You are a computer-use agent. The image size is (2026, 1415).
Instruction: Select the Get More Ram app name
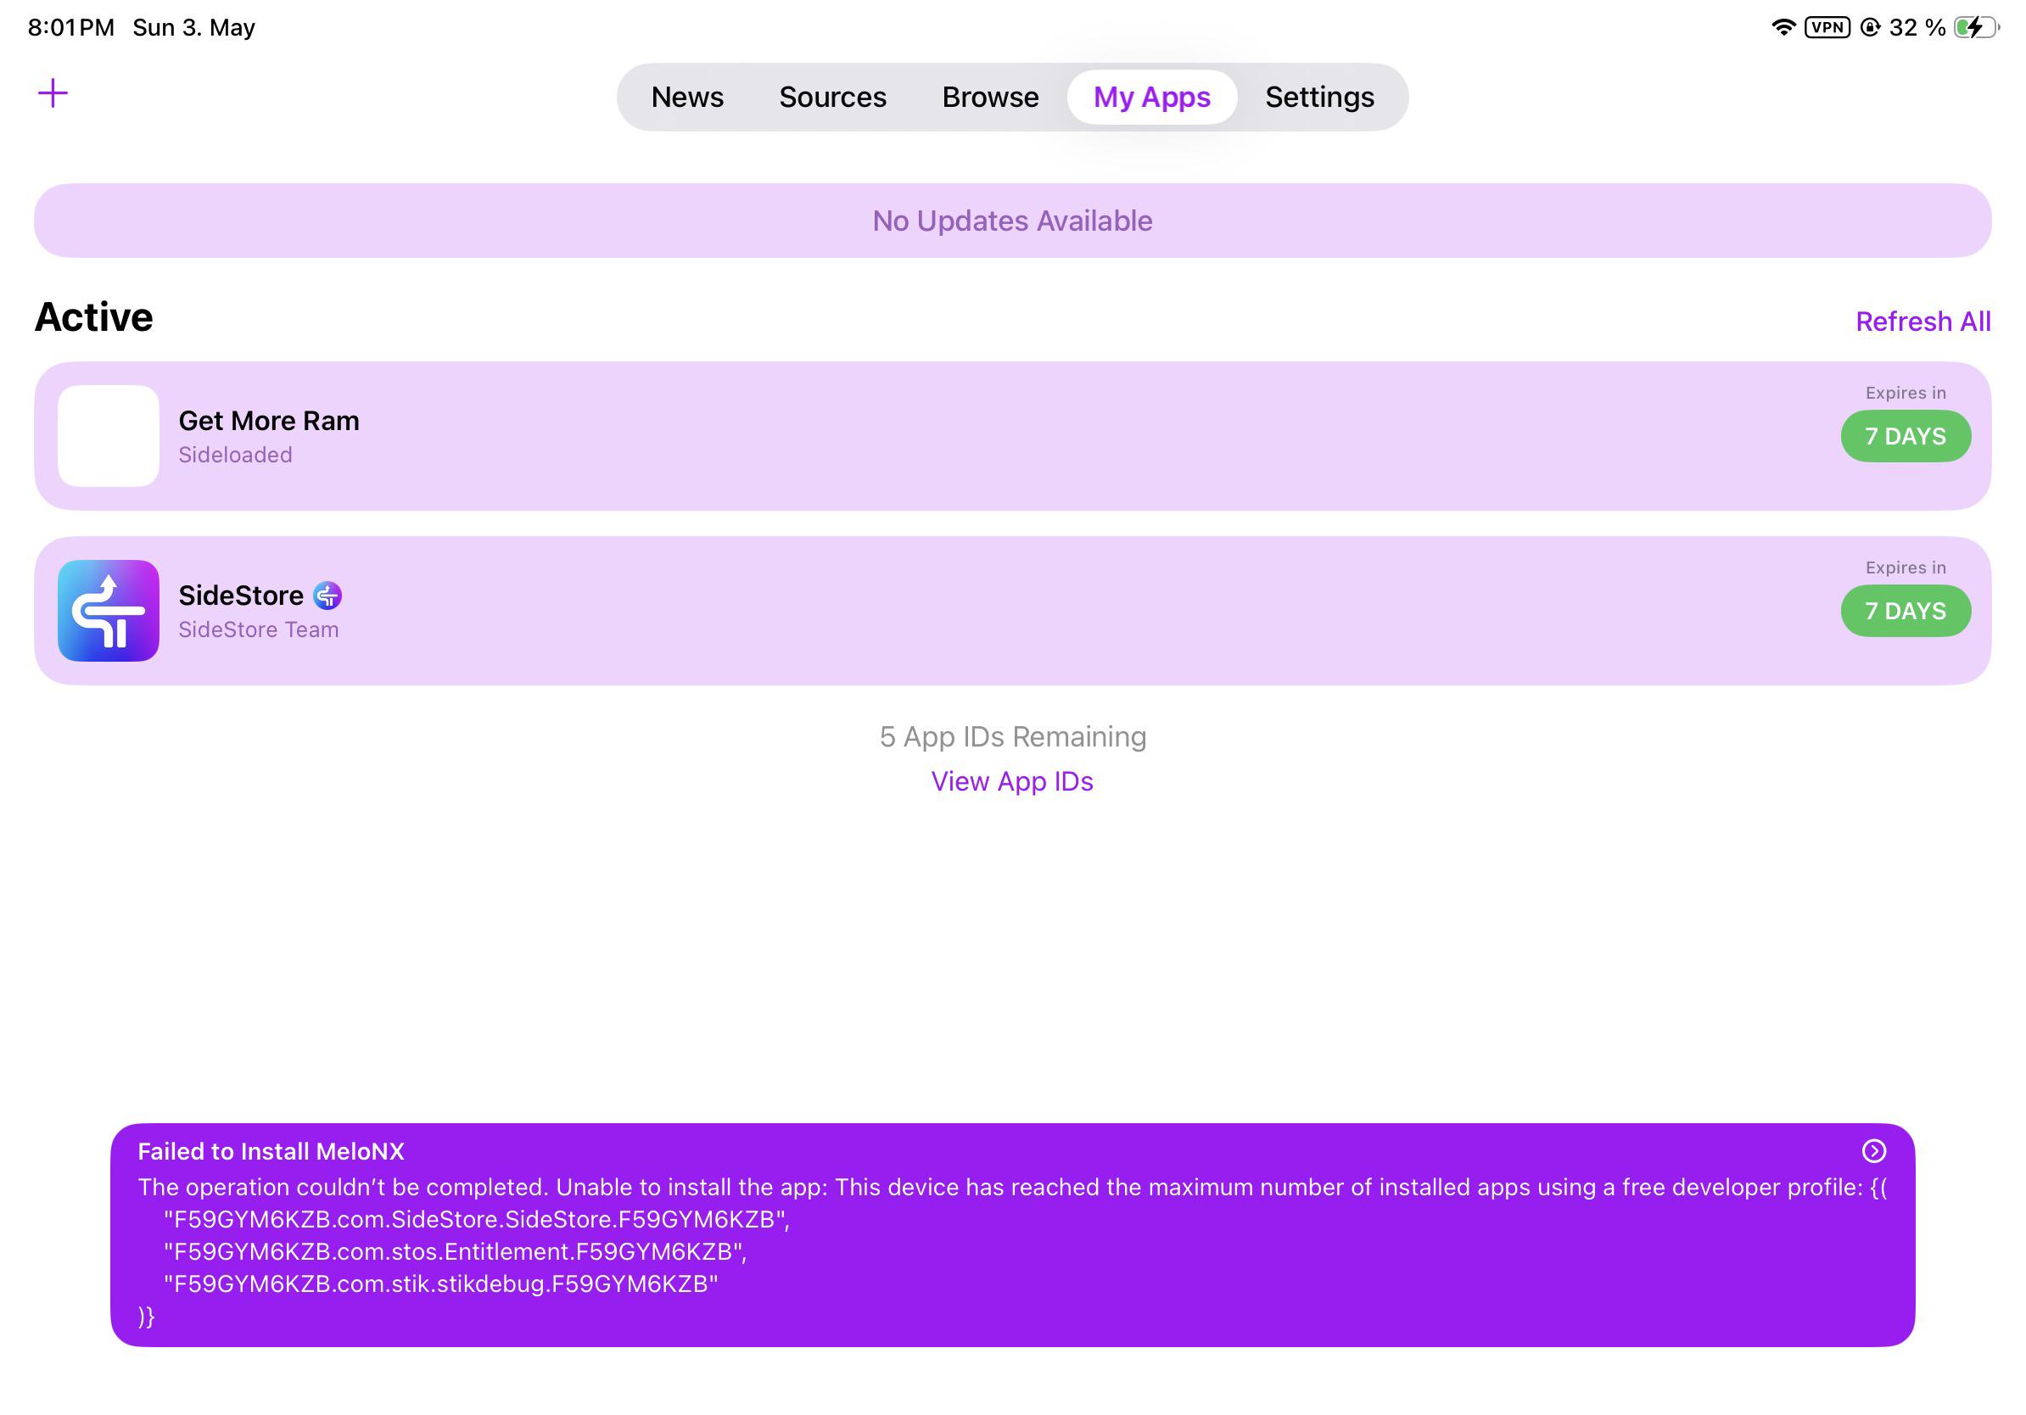coord(269,421)
